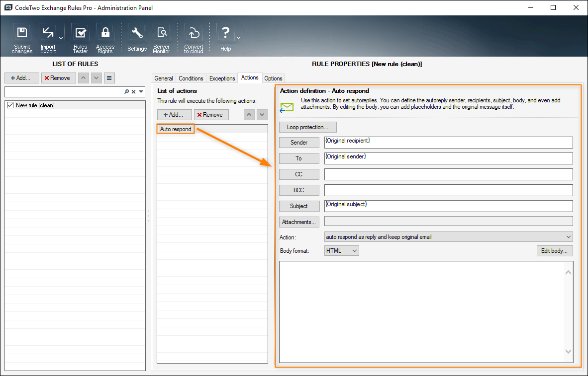Focus the BCC input field

click(449, 190)
